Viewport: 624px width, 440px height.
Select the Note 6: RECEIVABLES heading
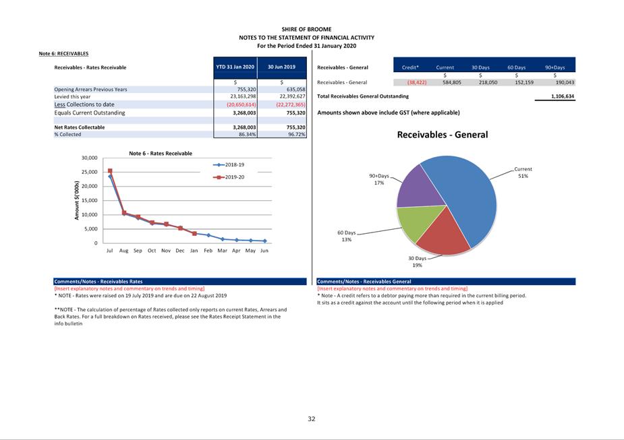point(63,54)
